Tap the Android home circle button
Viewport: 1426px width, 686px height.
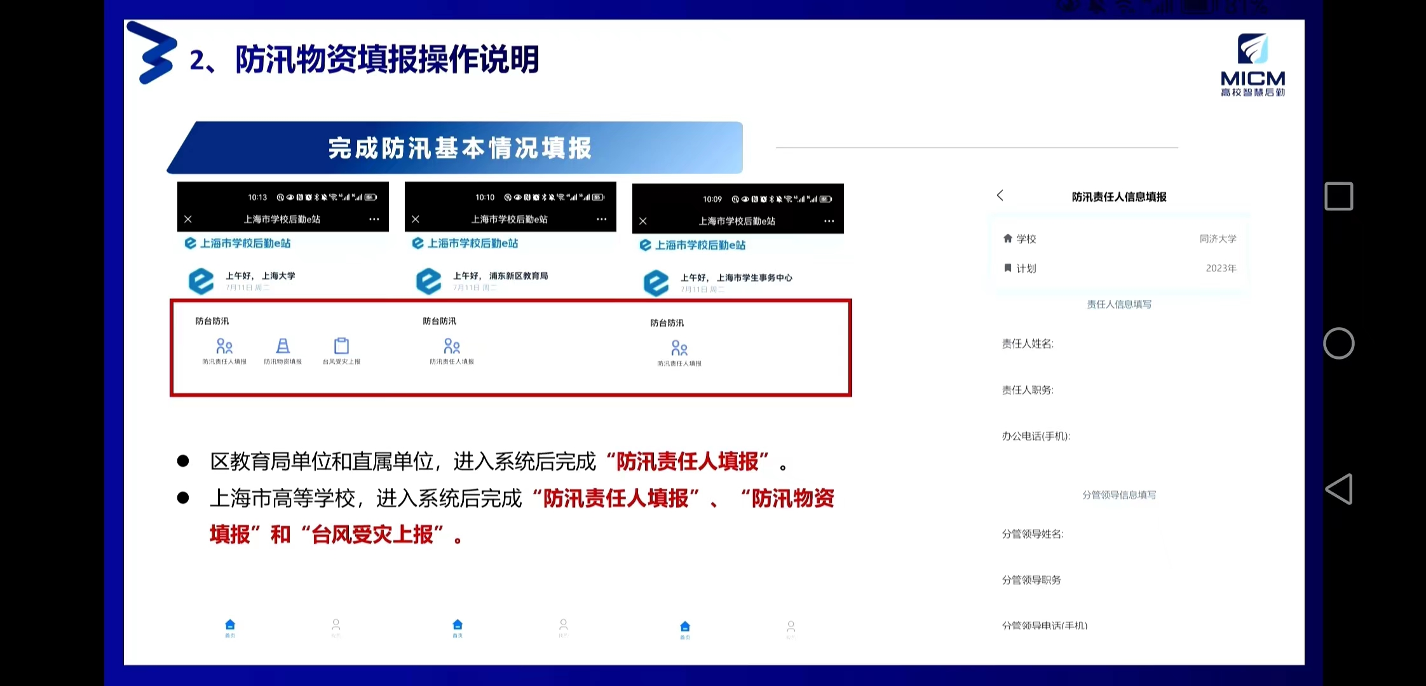(x=1338, y=344)
